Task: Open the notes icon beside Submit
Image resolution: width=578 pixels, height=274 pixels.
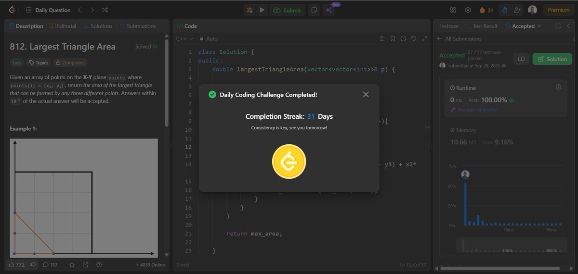Action: (x=314, y=10)
